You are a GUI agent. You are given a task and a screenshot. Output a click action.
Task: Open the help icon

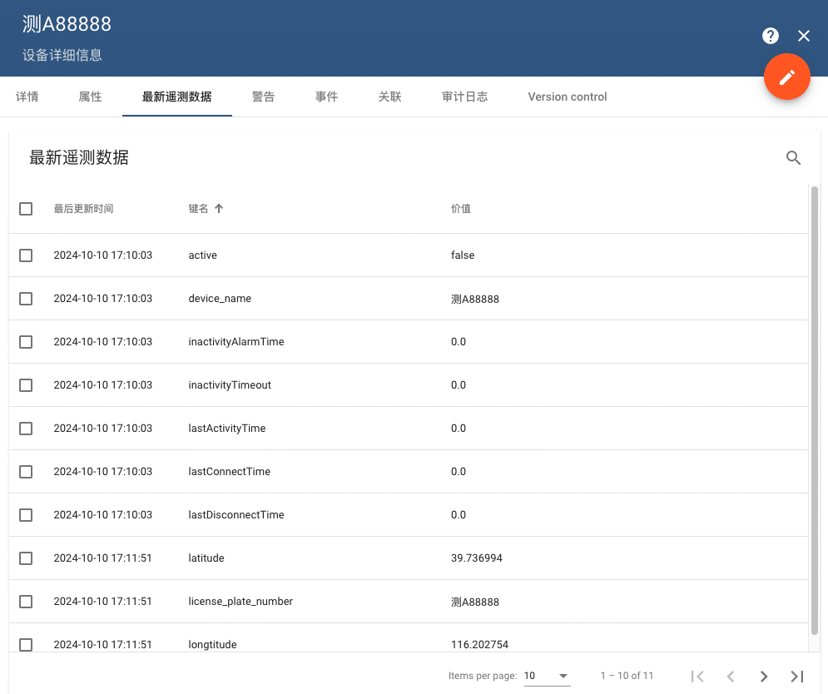coord(770,36)
